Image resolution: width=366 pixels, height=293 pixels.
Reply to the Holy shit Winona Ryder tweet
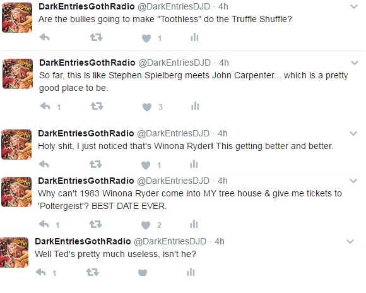(44, 164)
